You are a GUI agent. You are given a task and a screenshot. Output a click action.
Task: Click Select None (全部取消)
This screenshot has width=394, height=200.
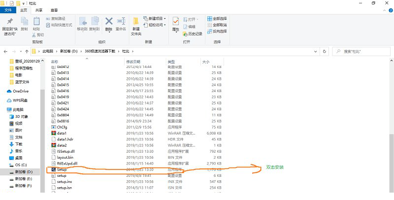tap(217, 25)
